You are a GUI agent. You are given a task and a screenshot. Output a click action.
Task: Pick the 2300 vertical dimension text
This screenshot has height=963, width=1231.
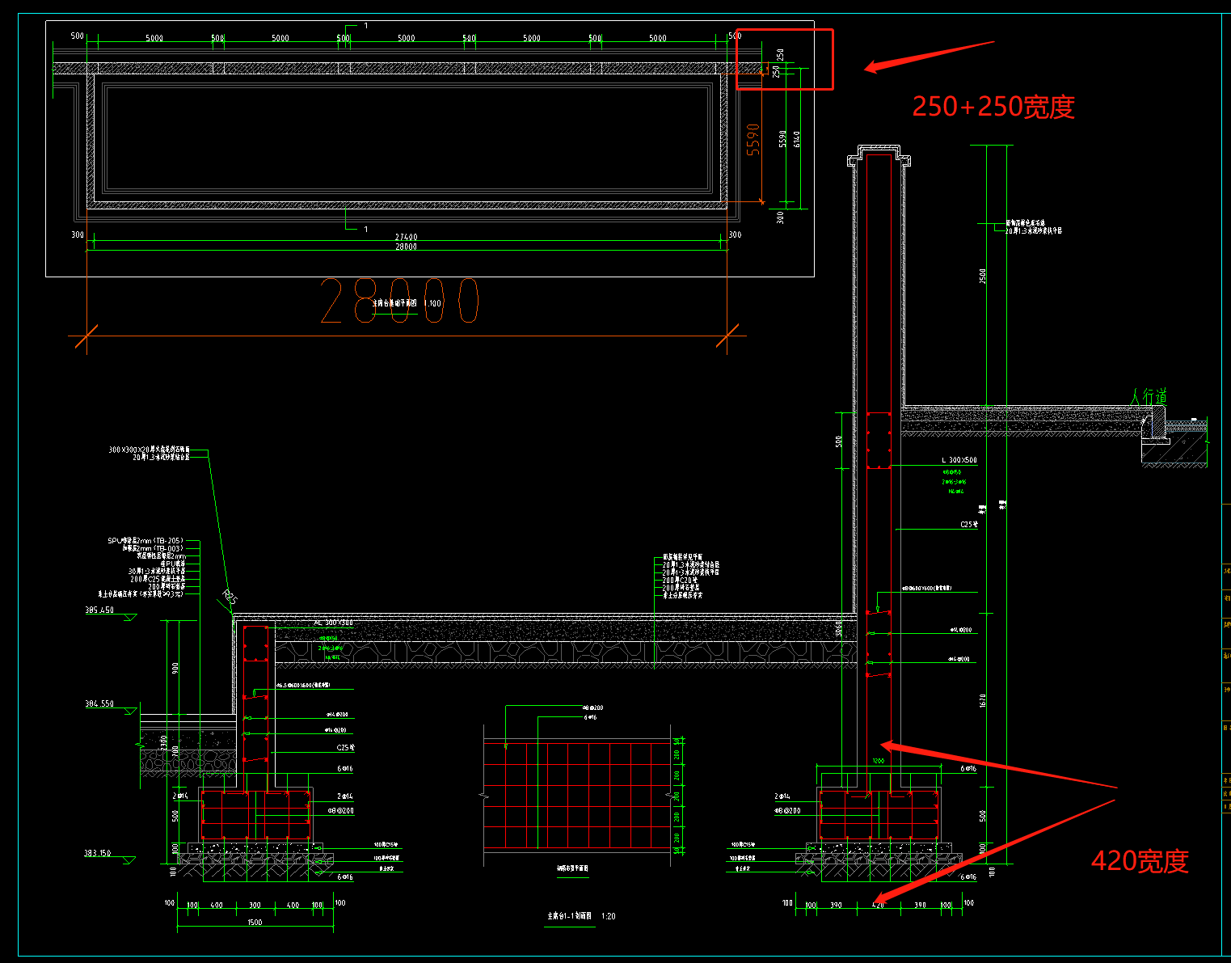click(x=164, y=744)
